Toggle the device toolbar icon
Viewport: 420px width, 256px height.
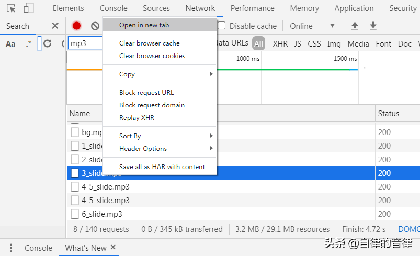click(x=28, y=8)
